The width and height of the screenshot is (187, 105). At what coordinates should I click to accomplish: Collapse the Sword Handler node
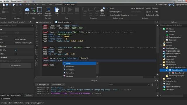click(x=167, y=70)
